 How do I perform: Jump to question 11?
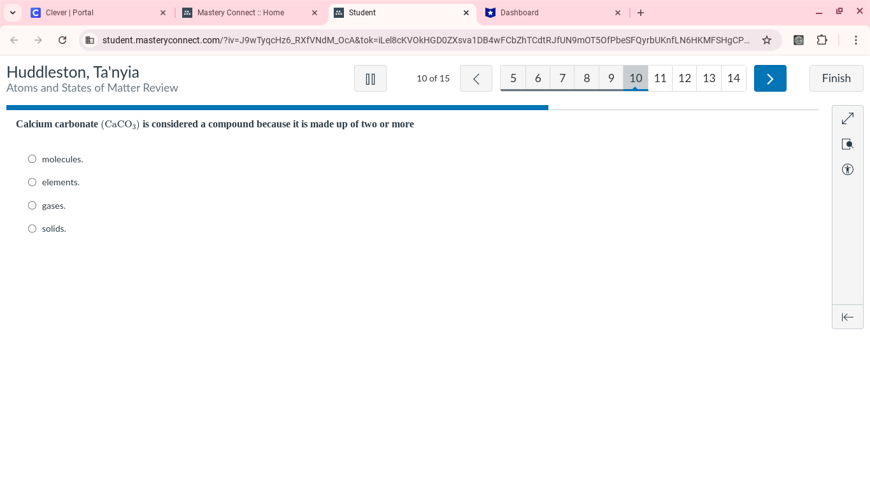pyautogui.click(x=660, y=78)
